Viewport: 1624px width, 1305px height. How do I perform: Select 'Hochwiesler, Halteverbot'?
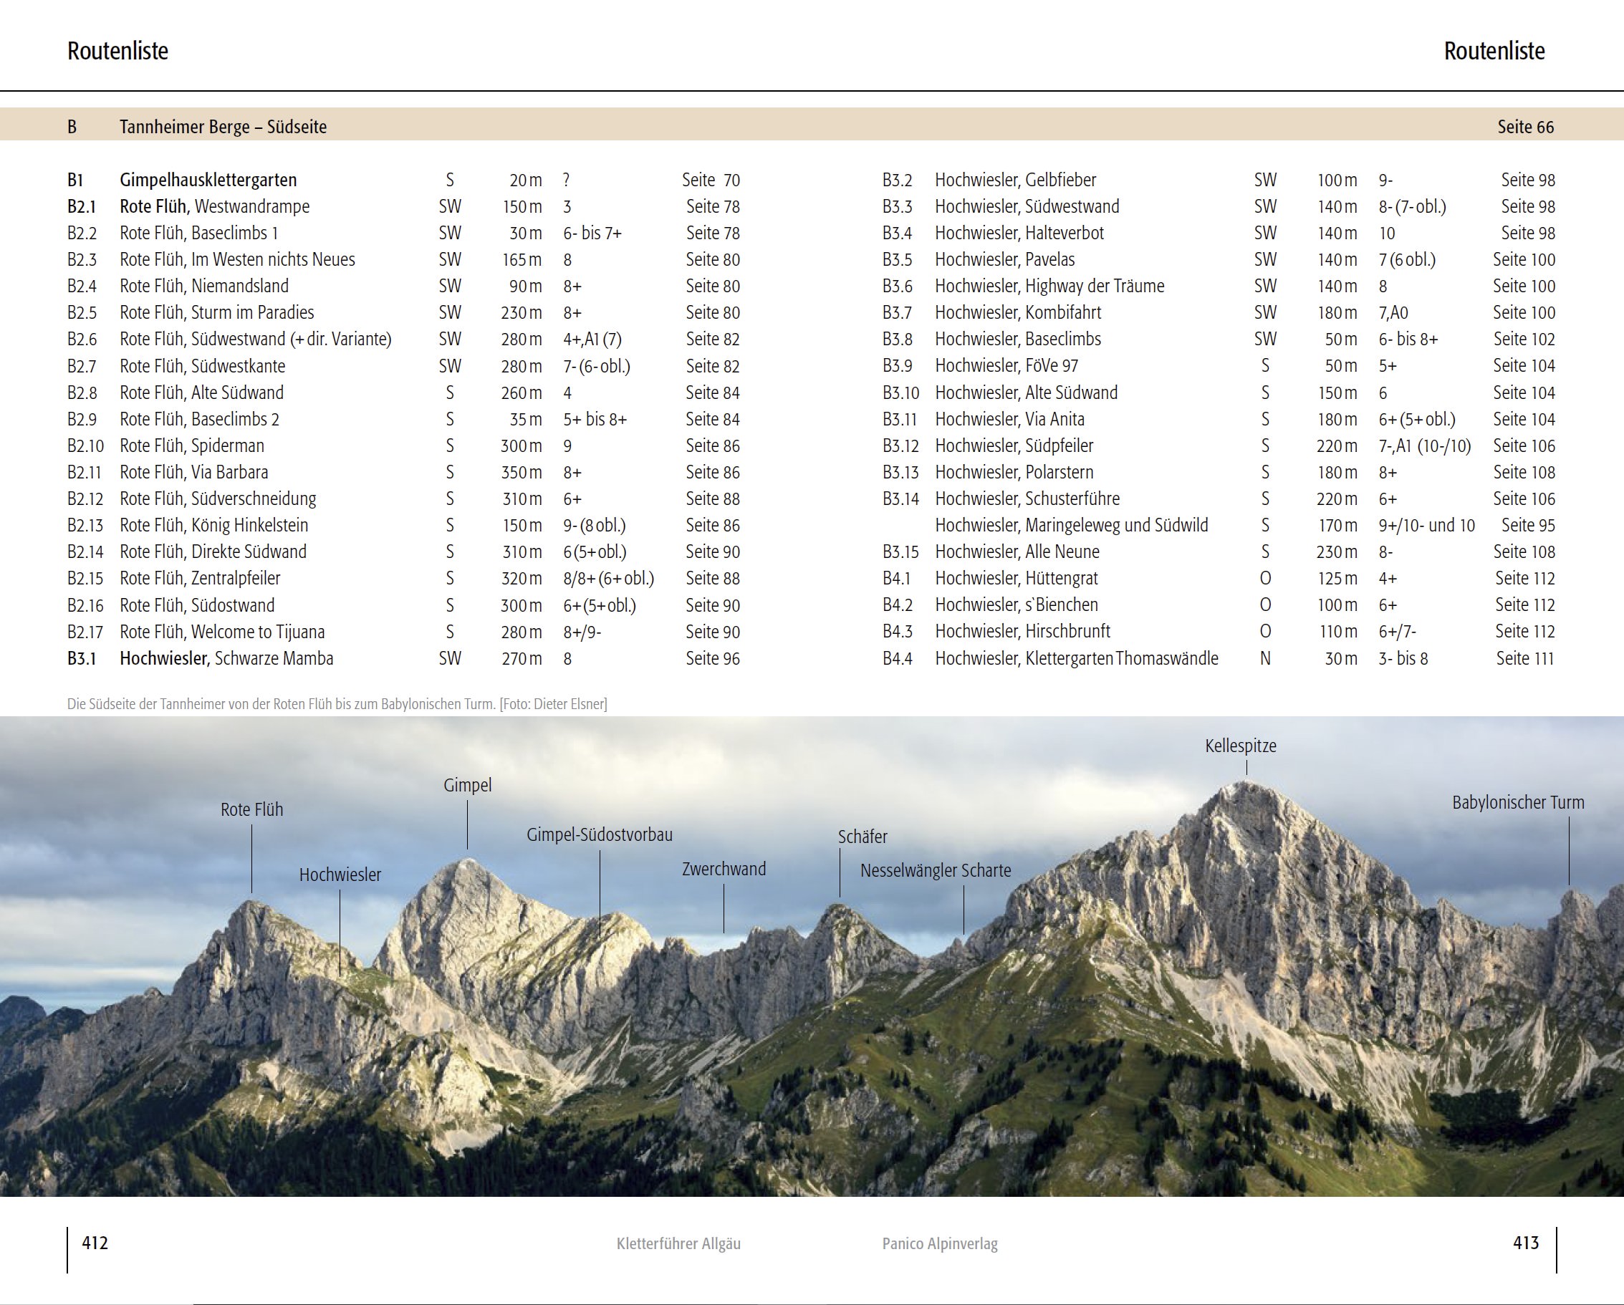1019,233
